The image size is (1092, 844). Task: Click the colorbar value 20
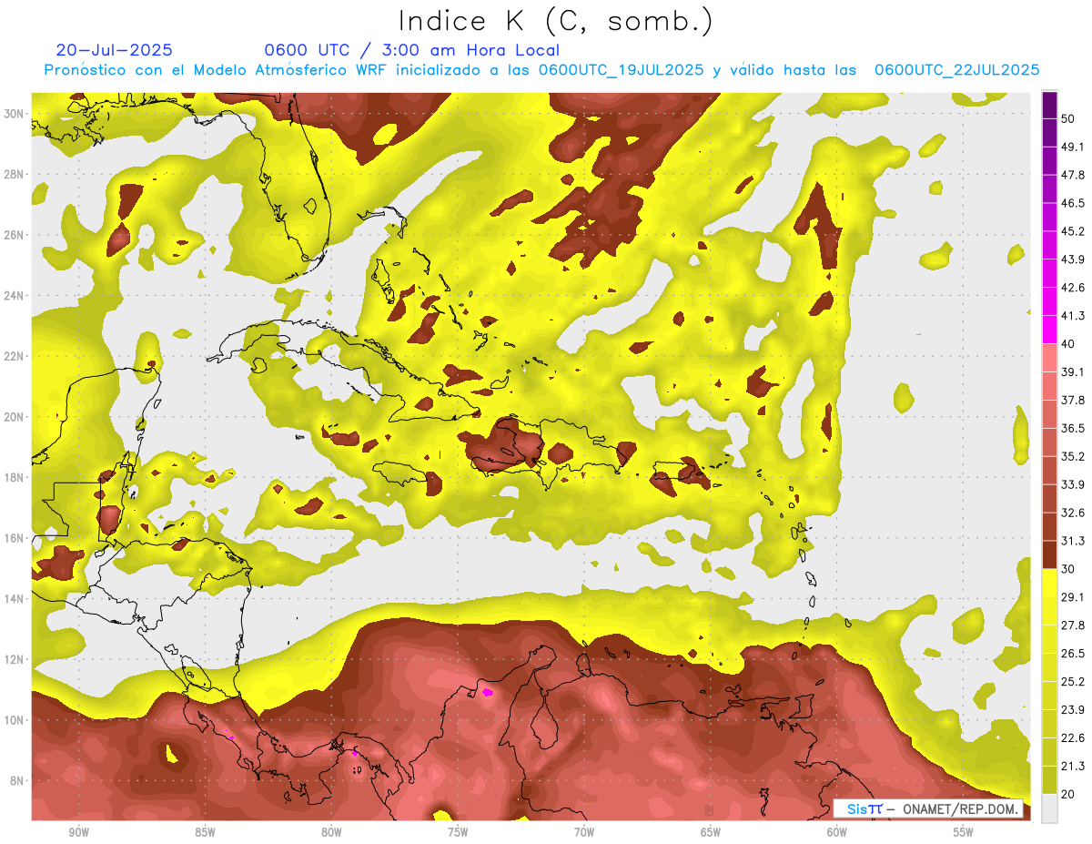[1068, 795]
